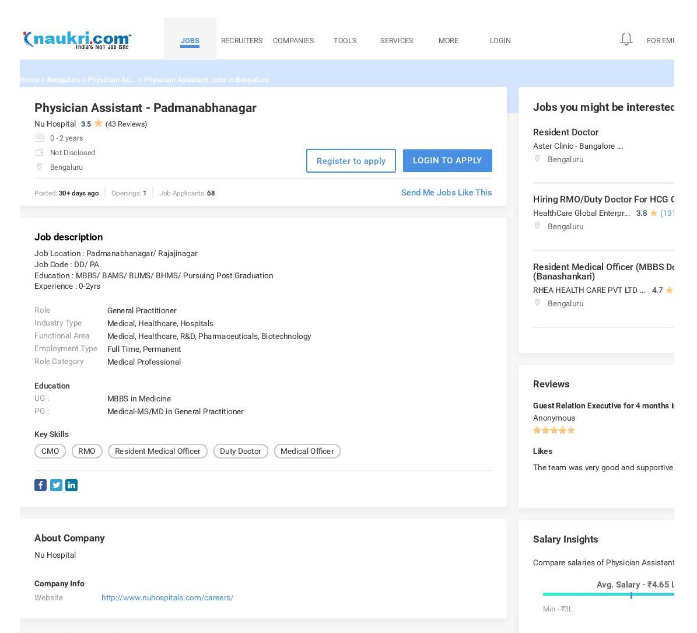
Task: Click the salary marker on the bar
Action: (x=631, y=595)
